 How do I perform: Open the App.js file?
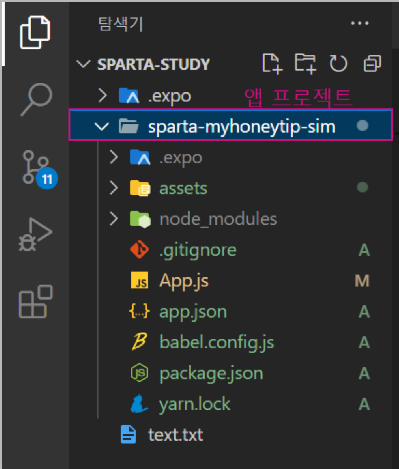coord(183,281)
